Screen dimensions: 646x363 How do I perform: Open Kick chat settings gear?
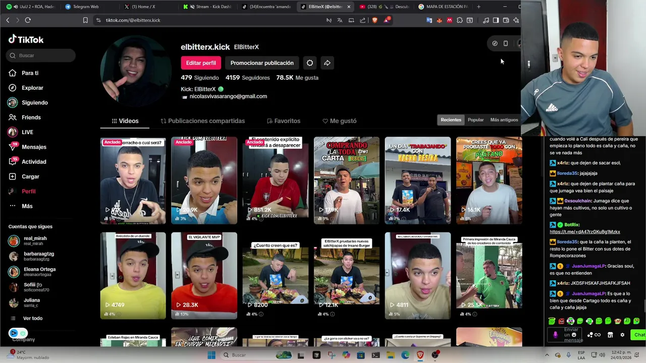tap(622, 335)
